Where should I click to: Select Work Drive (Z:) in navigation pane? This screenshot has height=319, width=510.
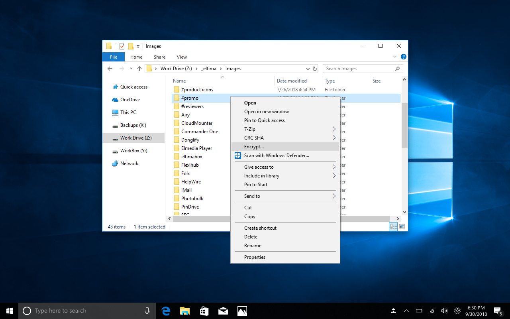pos(135,138)
